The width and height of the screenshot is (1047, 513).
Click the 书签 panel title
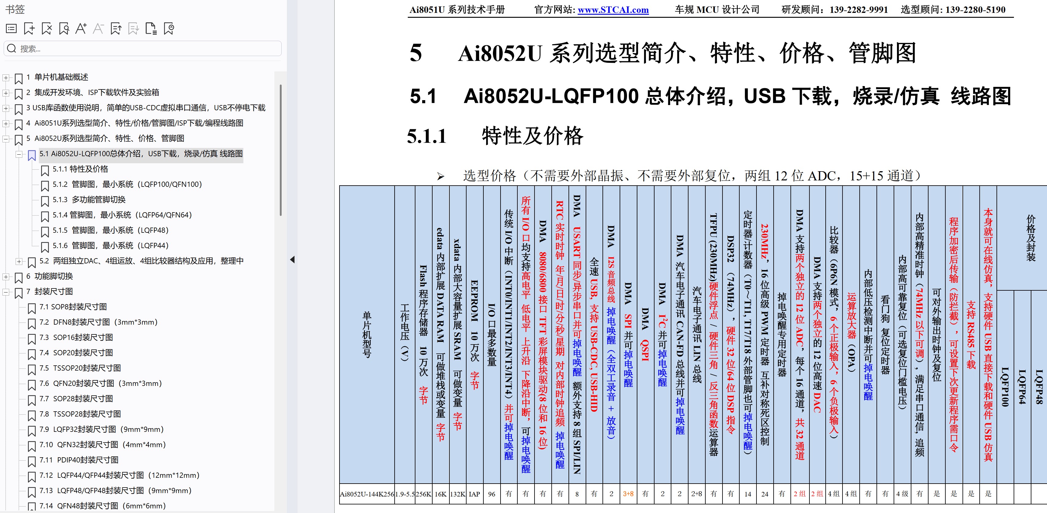[15, 9]
